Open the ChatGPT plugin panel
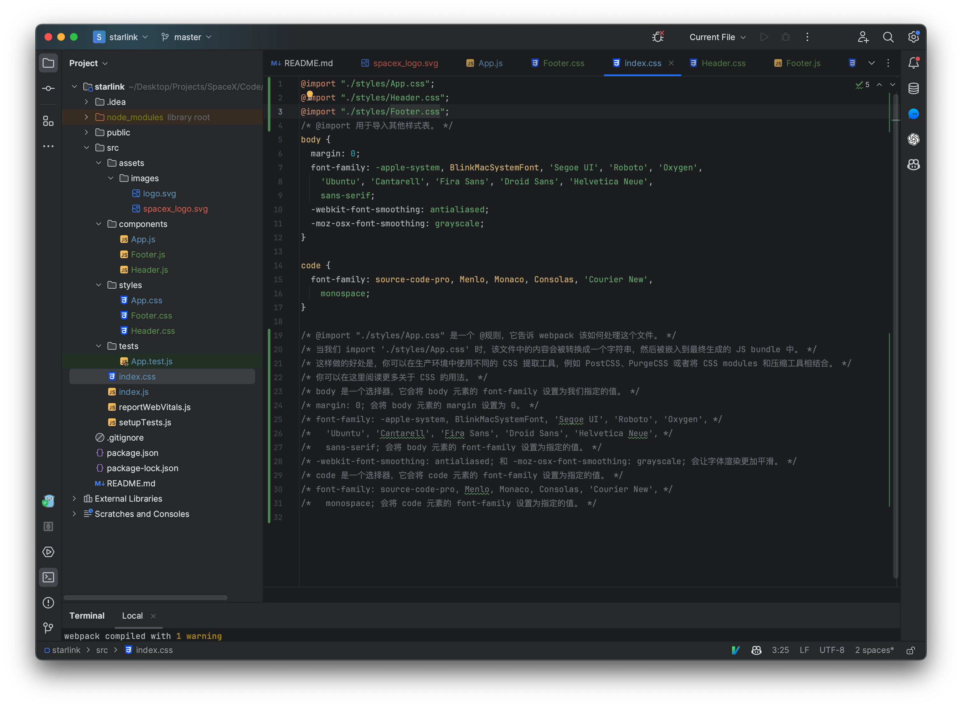This screenshot has width=962, height=707. pyautogui.click(x=914, y=139)
